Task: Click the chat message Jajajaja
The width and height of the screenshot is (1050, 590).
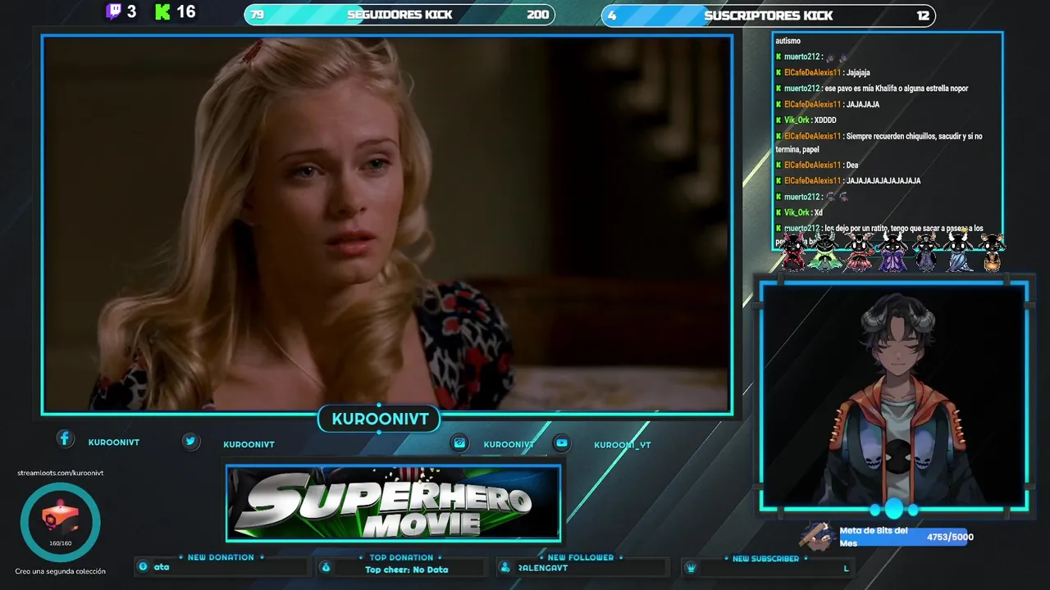Action: (858, 72)
